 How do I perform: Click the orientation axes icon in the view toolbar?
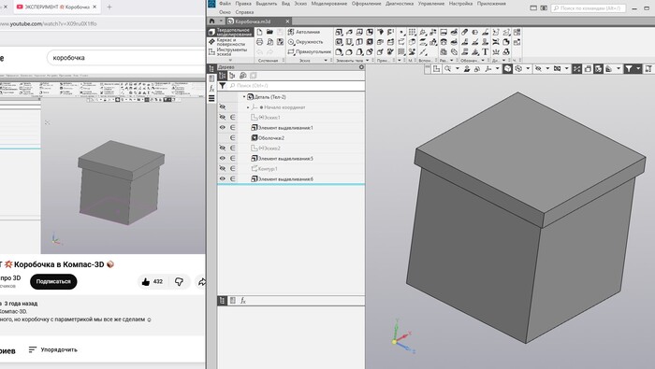pyautogui.click(x=488, y=69)
